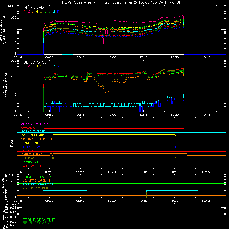Click the FRONT SEGMENTS livetime legend label
Screen dimensions: 229x229
point(40,220)
